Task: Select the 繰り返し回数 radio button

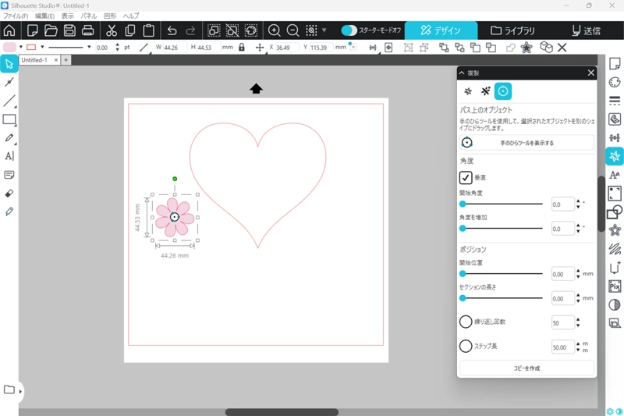Action: pyautogui.click(x=466, y=322)
